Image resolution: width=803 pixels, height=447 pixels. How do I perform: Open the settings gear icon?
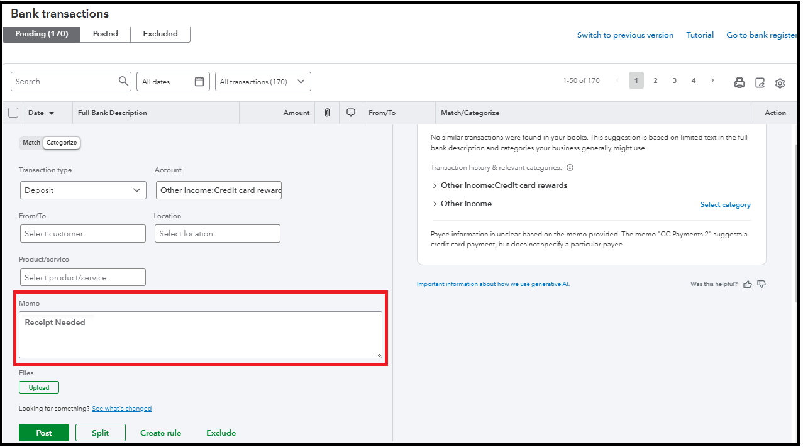[x=780, y=83]
